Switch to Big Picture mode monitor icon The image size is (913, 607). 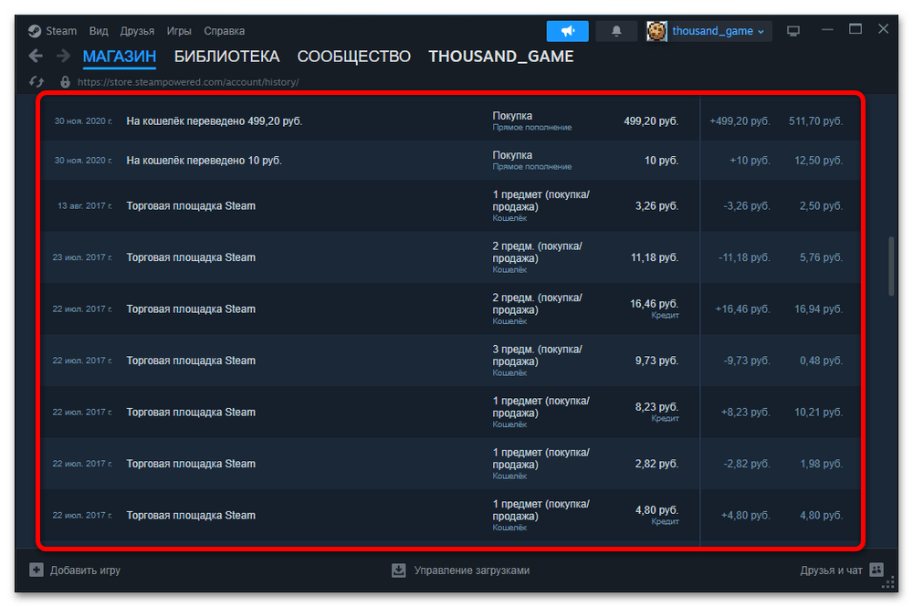coord(793,31)
